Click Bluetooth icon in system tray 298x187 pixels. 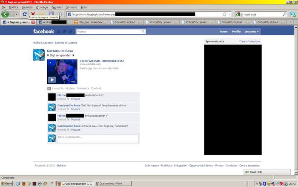tap(264, 184)
